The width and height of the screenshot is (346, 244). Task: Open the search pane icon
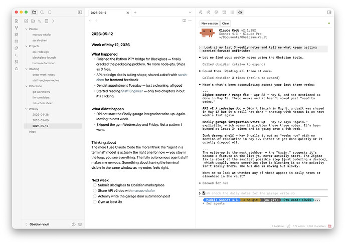coord(42,12)
